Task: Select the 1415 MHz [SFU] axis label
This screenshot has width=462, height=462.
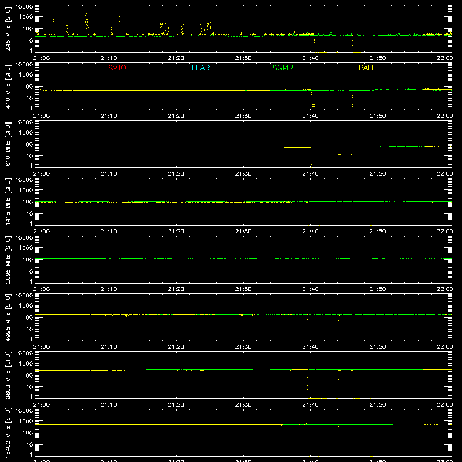Action: [8, 202]
